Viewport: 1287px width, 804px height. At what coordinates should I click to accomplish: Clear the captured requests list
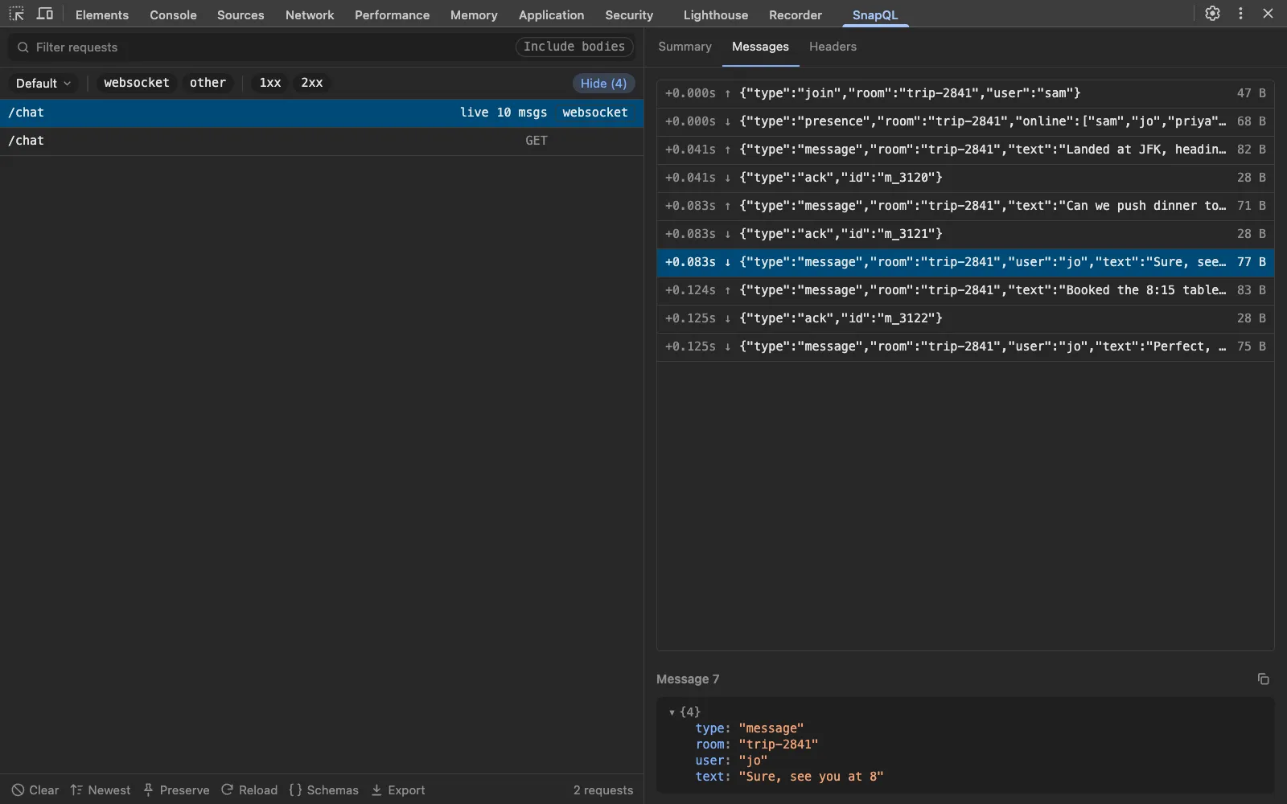[35, 790]
